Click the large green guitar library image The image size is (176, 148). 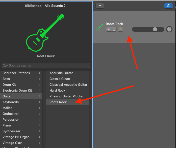tap(45, 33)
